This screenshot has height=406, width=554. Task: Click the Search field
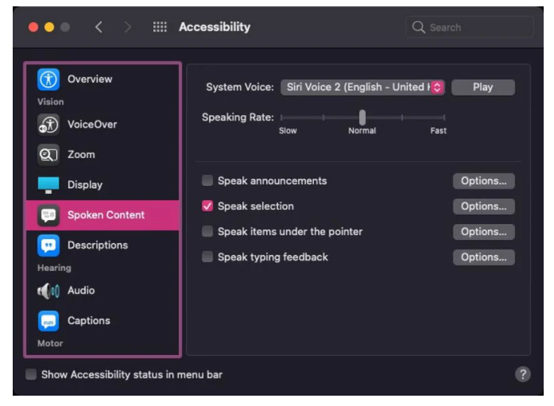[x=470, y=27]
